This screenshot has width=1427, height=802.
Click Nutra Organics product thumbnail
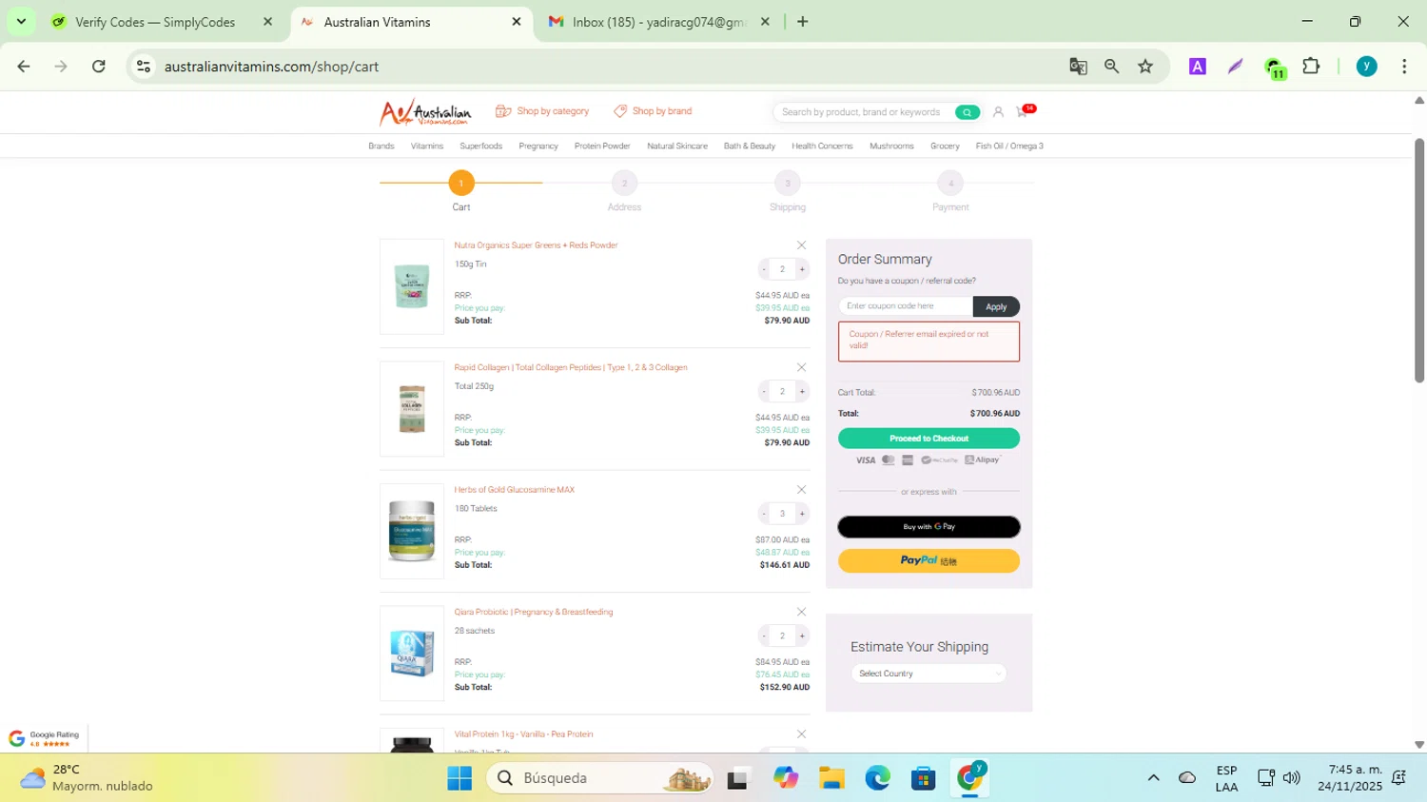click(x=412, y=286)
